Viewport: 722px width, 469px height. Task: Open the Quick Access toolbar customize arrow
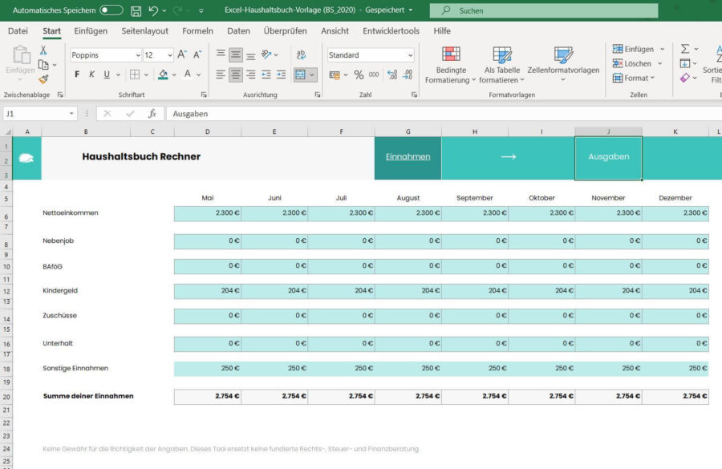click(201, 10)
